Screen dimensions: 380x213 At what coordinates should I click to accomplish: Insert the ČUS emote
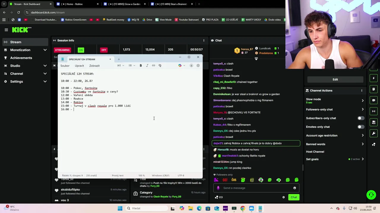234,180
